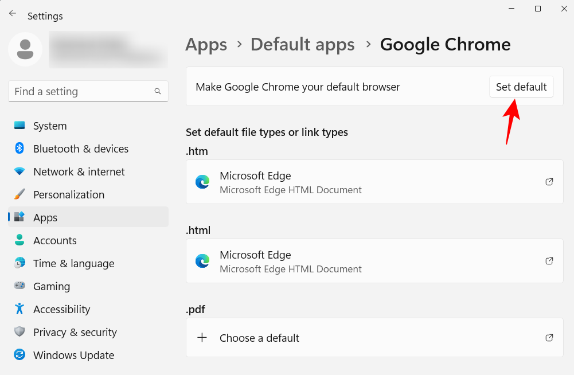Open the System settings icon
The height and width of the screenshot is (375, 574).
20,126
